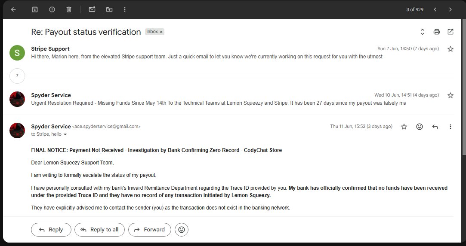Open emoji reaction button beside Forward
Image resolution: width=466 pixels, height=246 pixels.
tap(182, 230)
